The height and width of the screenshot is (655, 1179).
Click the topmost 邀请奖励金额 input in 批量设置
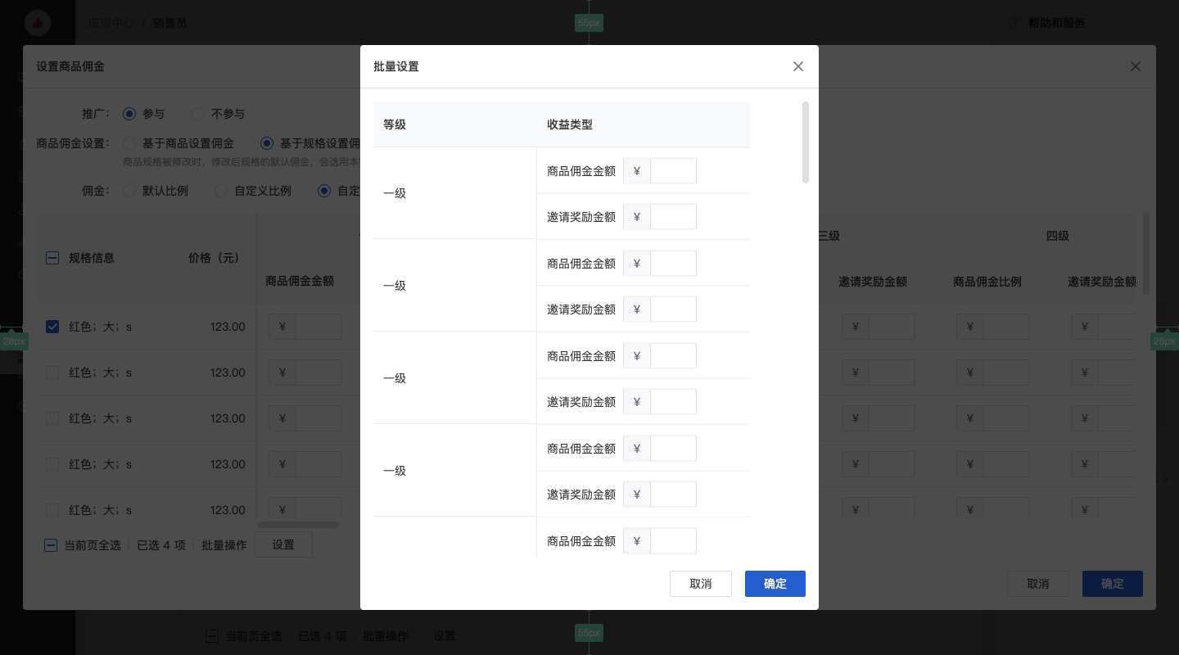click(673, 217)
